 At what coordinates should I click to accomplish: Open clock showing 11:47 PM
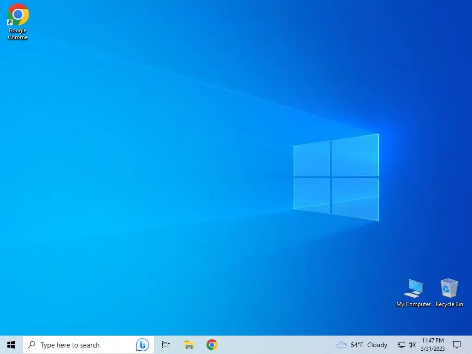tap(432, 345)
